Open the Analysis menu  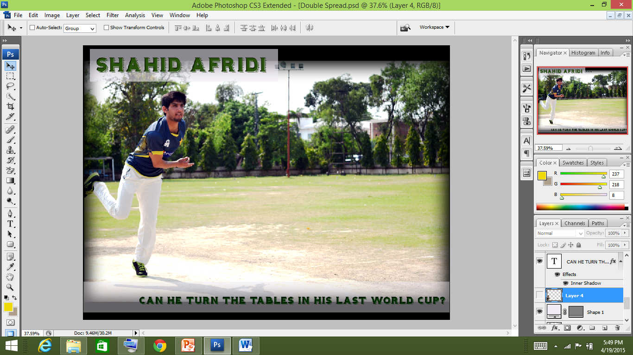point(135,15)
